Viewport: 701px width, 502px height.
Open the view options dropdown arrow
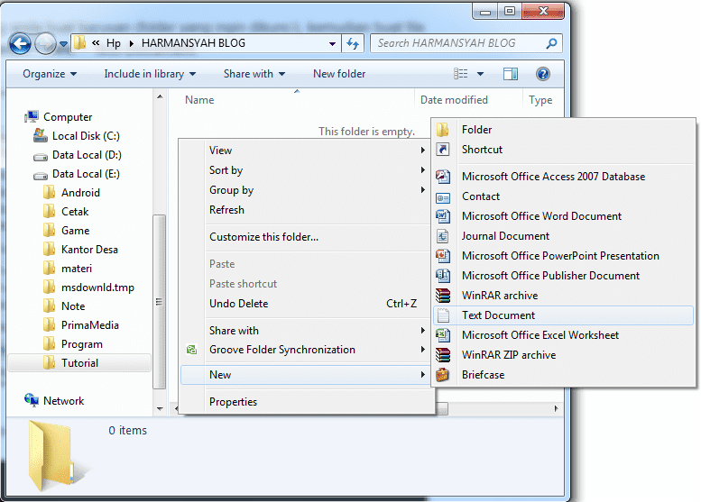tap(480, 74)
